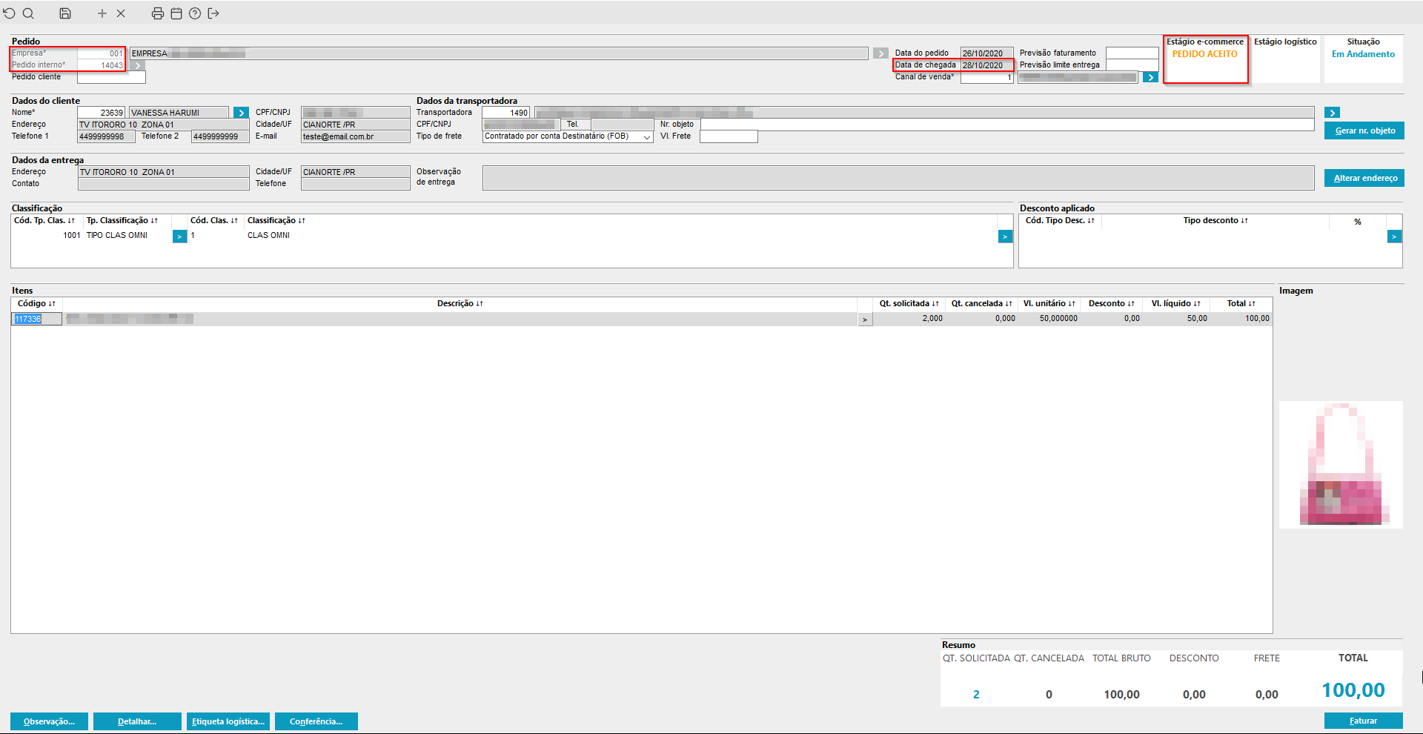This screenshot has height=734, width=1423.
Task: Click the Data do pedido field 26/10/2020
Action: pyautogui.click(x=986, y=53)
